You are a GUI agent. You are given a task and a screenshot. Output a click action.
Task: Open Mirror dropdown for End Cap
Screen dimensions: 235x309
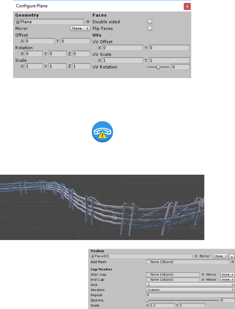(x=227, y=280)
